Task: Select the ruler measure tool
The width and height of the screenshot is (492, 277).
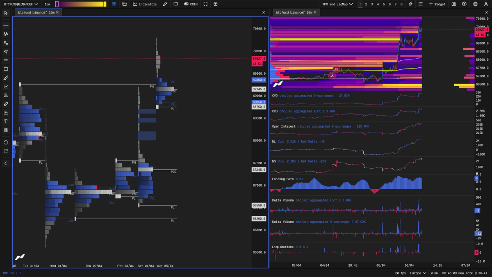Action: 6,104
